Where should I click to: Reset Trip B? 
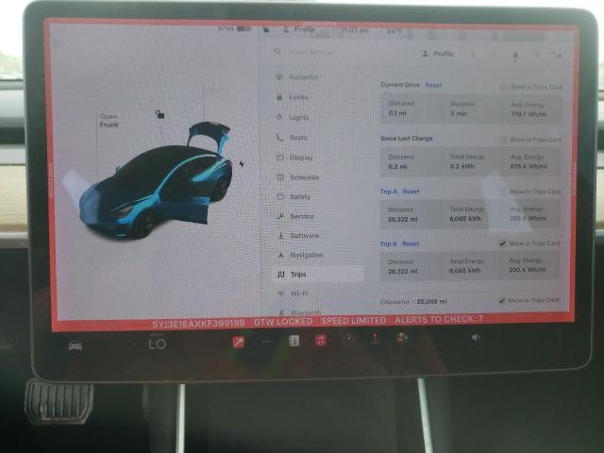click(411, 243)
